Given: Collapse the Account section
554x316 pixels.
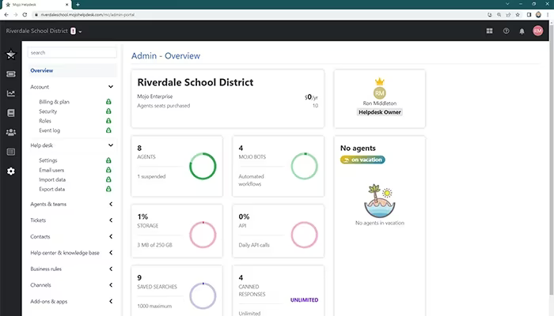Looking at the screenshot, I should (111, 87).
